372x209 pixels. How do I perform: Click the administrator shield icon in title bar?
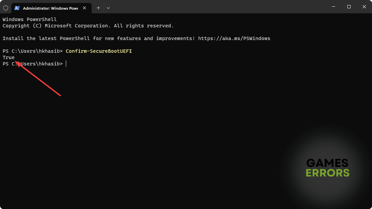pyautogui.click(x=6, y=8)
